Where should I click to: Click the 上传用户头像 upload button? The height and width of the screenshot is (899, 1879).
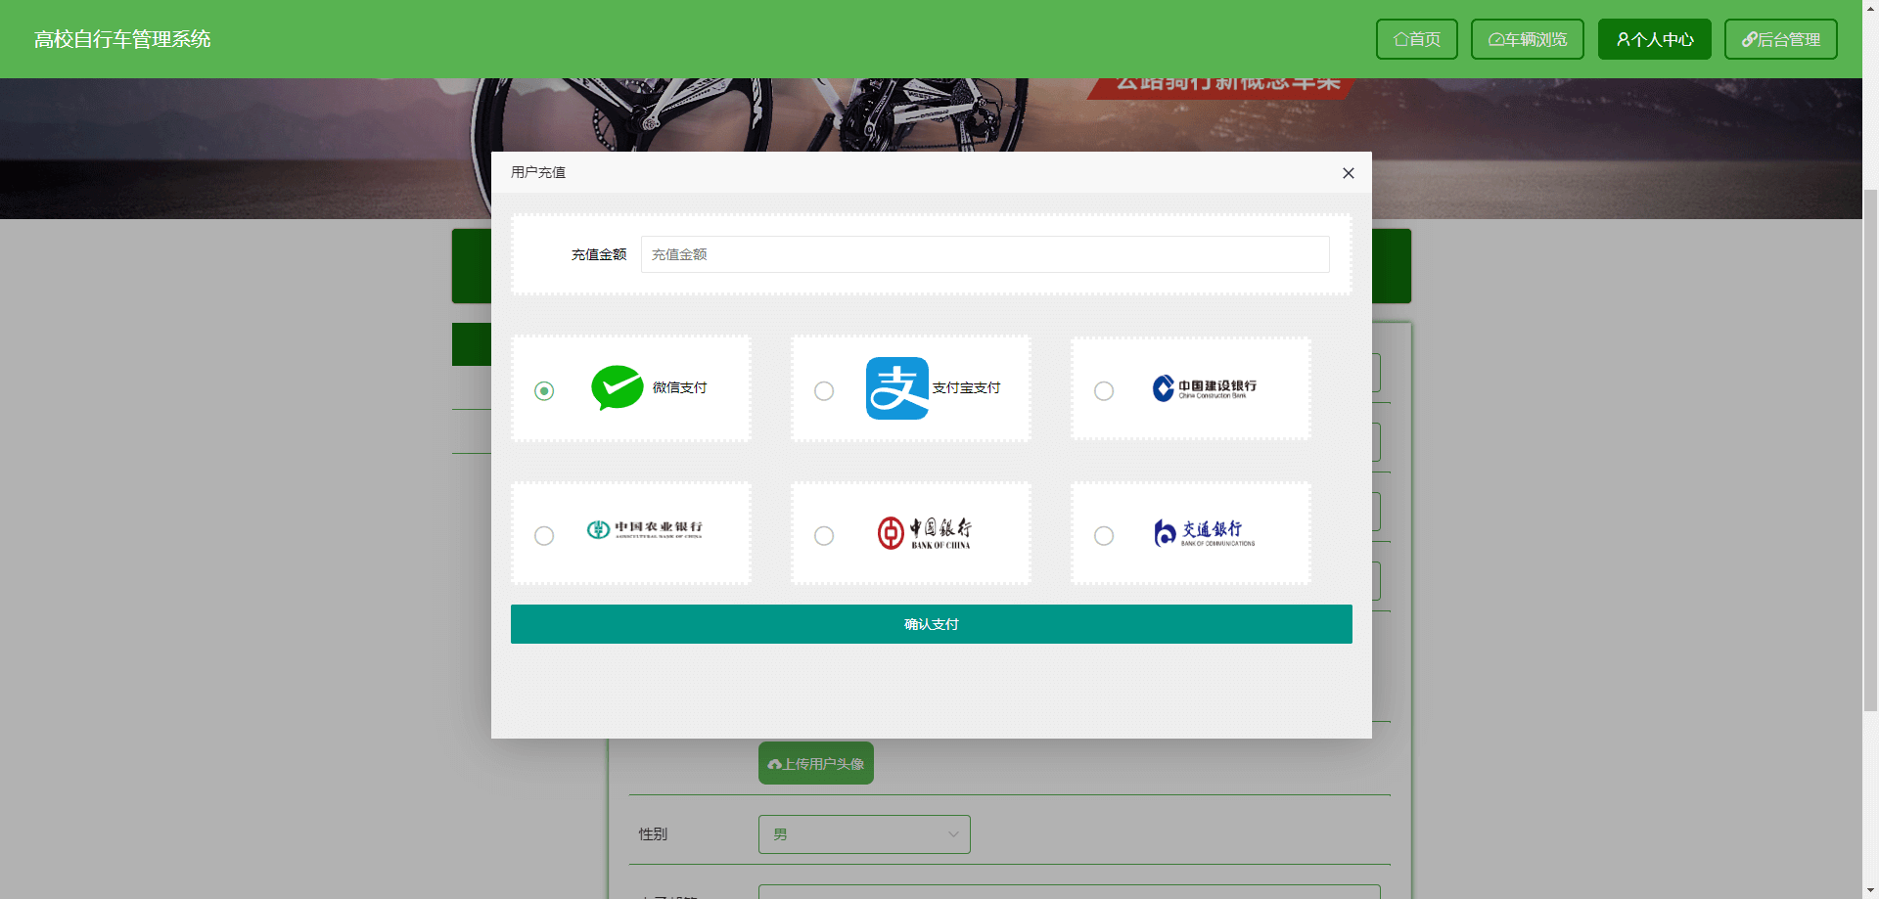click(x=816, y=763)
